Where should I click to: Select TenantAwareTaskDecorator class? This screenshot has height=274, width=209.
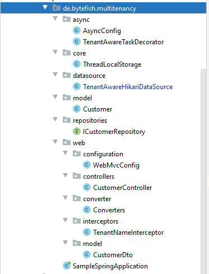pyautogui.click(x=123, y=42)
